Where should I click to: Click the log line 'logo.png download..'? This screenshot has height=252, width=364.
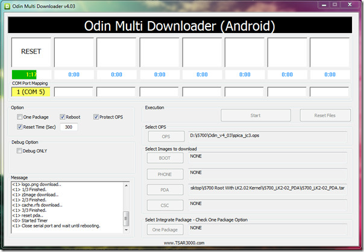point(37,185)
